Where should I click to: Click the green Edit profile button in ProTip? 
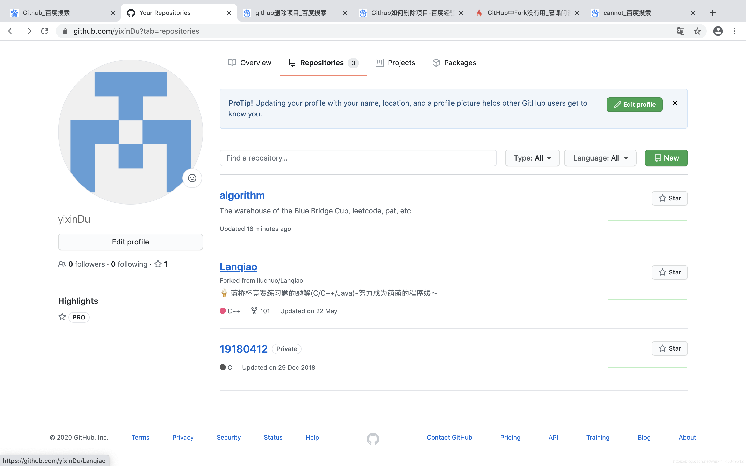[634, 105]
